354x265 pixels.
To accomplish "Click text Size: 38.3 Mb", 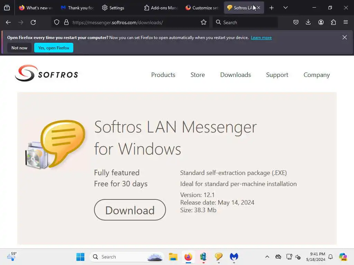I will click(x=198, y=210).
